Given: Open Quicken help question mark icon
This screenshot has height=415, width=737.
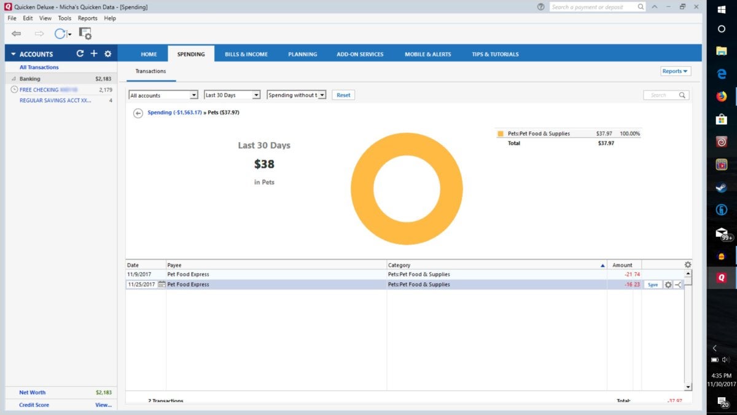Looking at the screenshot, I should 540,7.
